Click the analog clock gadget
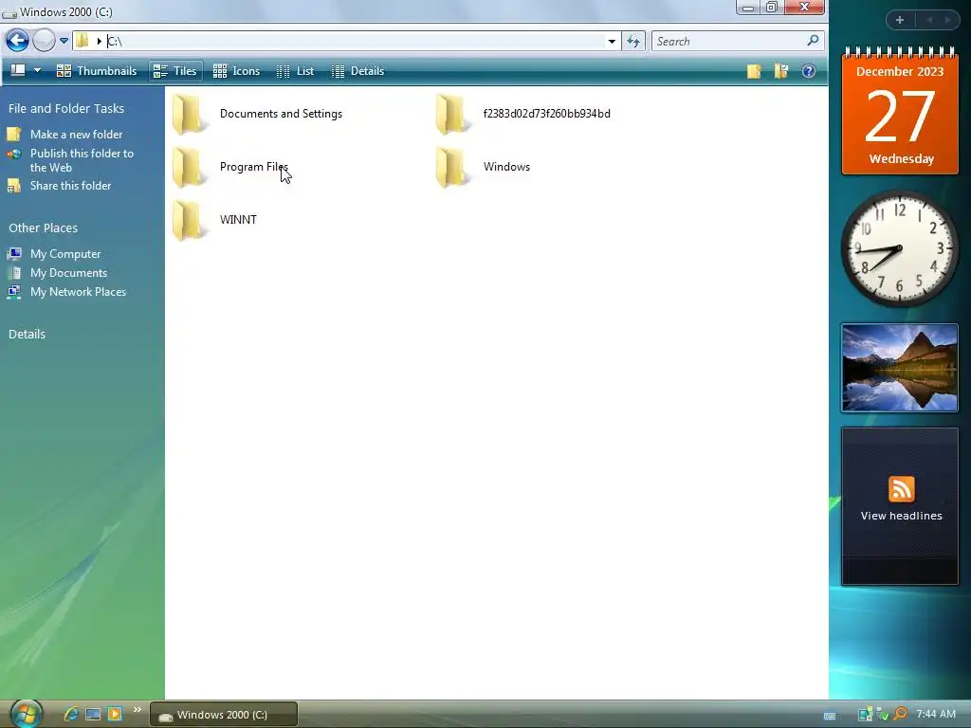The height and width of the screenshot is (728, 971). coord(900,248)
